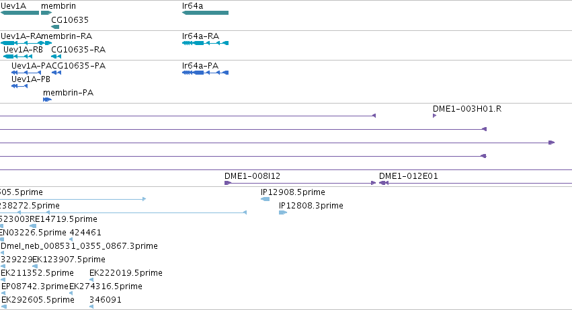Click the 'DME1-008I12' BAC label
Viewport: 572px width, 310px height.
tap(253, 176)
